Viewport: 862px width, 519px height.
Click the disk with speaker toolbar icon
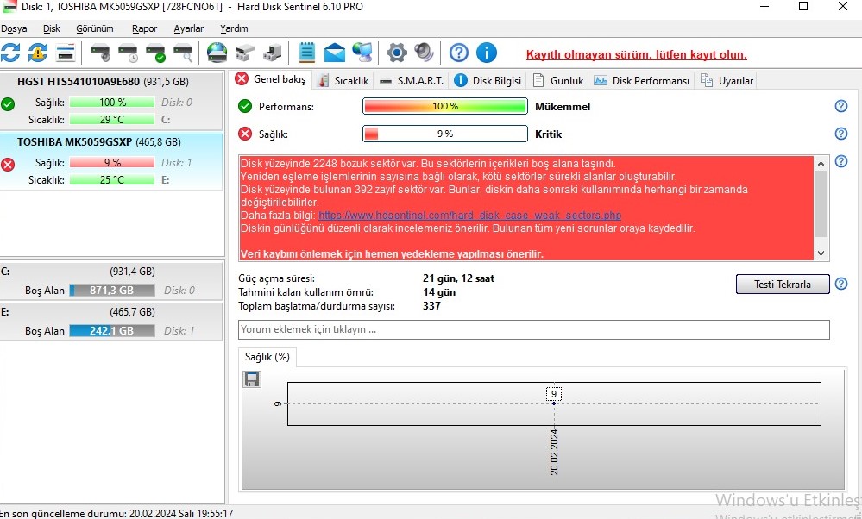click(x=101, y=53)
